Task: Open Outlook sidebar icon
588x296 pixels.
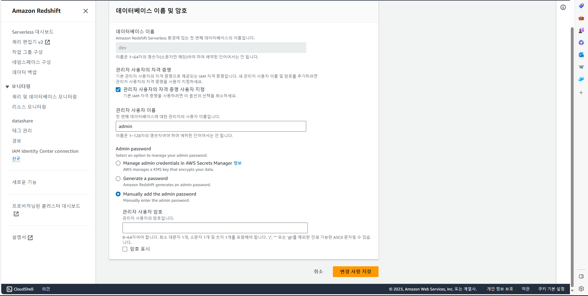Action: pyautogui.click(x=581, y=55)
